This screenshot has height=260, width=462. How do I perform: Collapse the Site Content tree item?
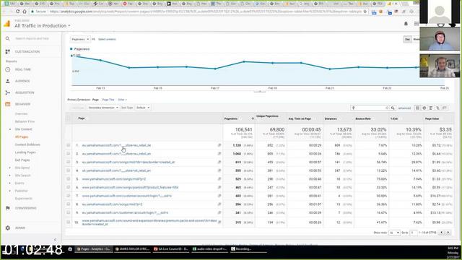(x=10, y=129)
